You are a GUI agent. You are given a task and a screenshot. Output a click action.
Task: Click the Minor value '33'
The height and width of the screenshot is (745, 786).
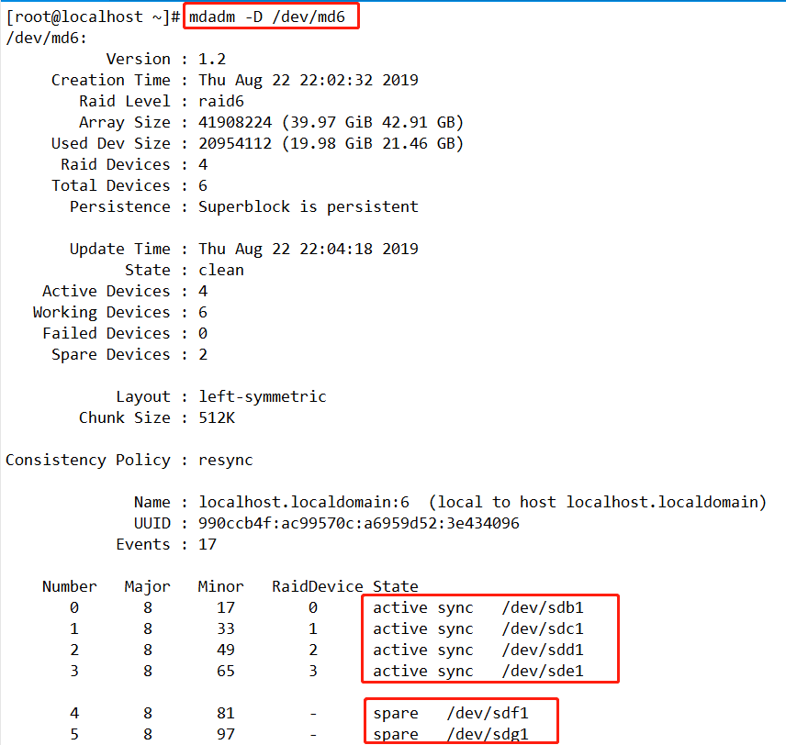pos(226,628)
